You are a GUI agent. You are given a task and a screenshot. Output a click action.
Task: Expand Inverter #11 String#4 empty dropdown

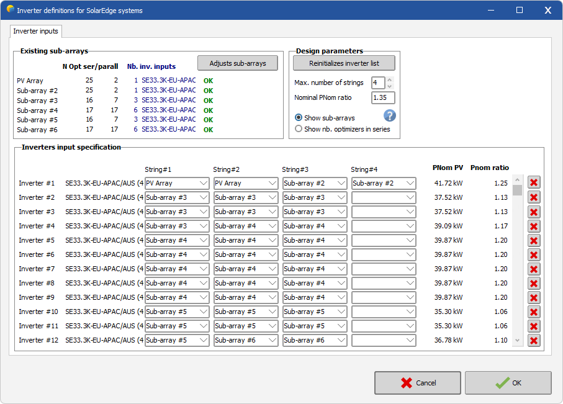point(384,326)
